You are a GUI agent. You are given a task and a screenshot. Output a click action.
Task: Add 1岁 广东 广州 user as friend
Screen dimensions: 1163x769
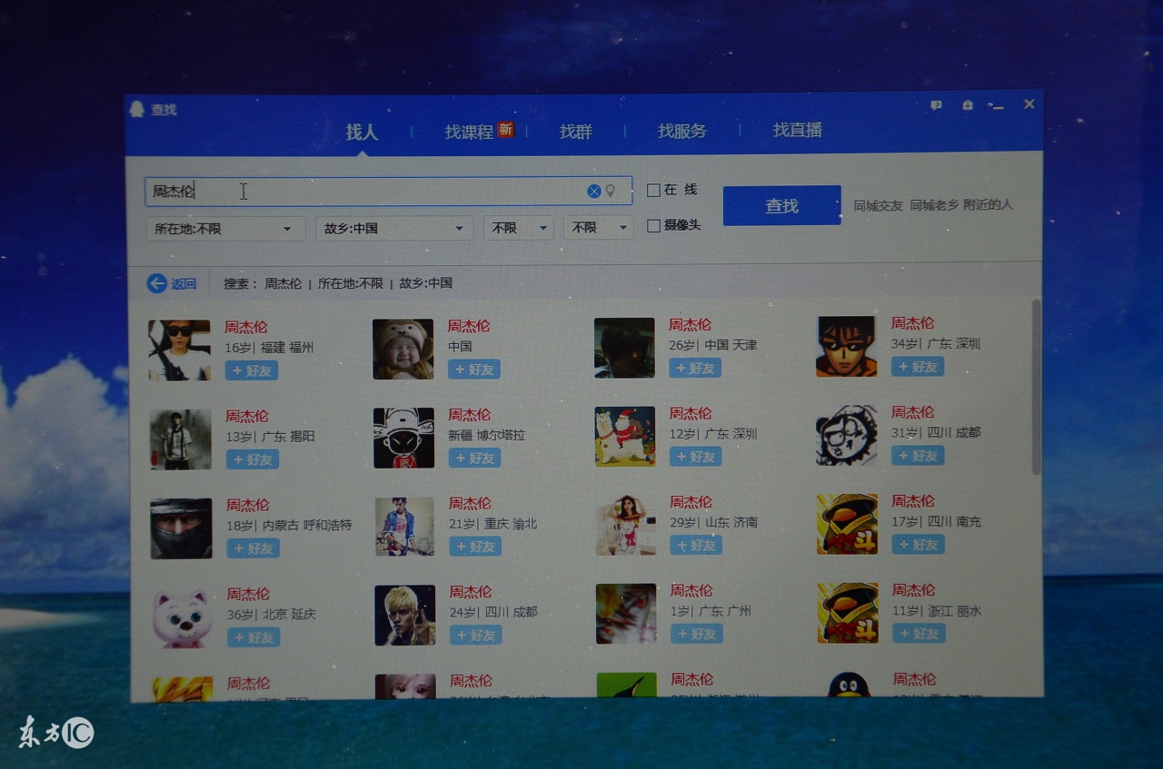click(x=697, y=634)
